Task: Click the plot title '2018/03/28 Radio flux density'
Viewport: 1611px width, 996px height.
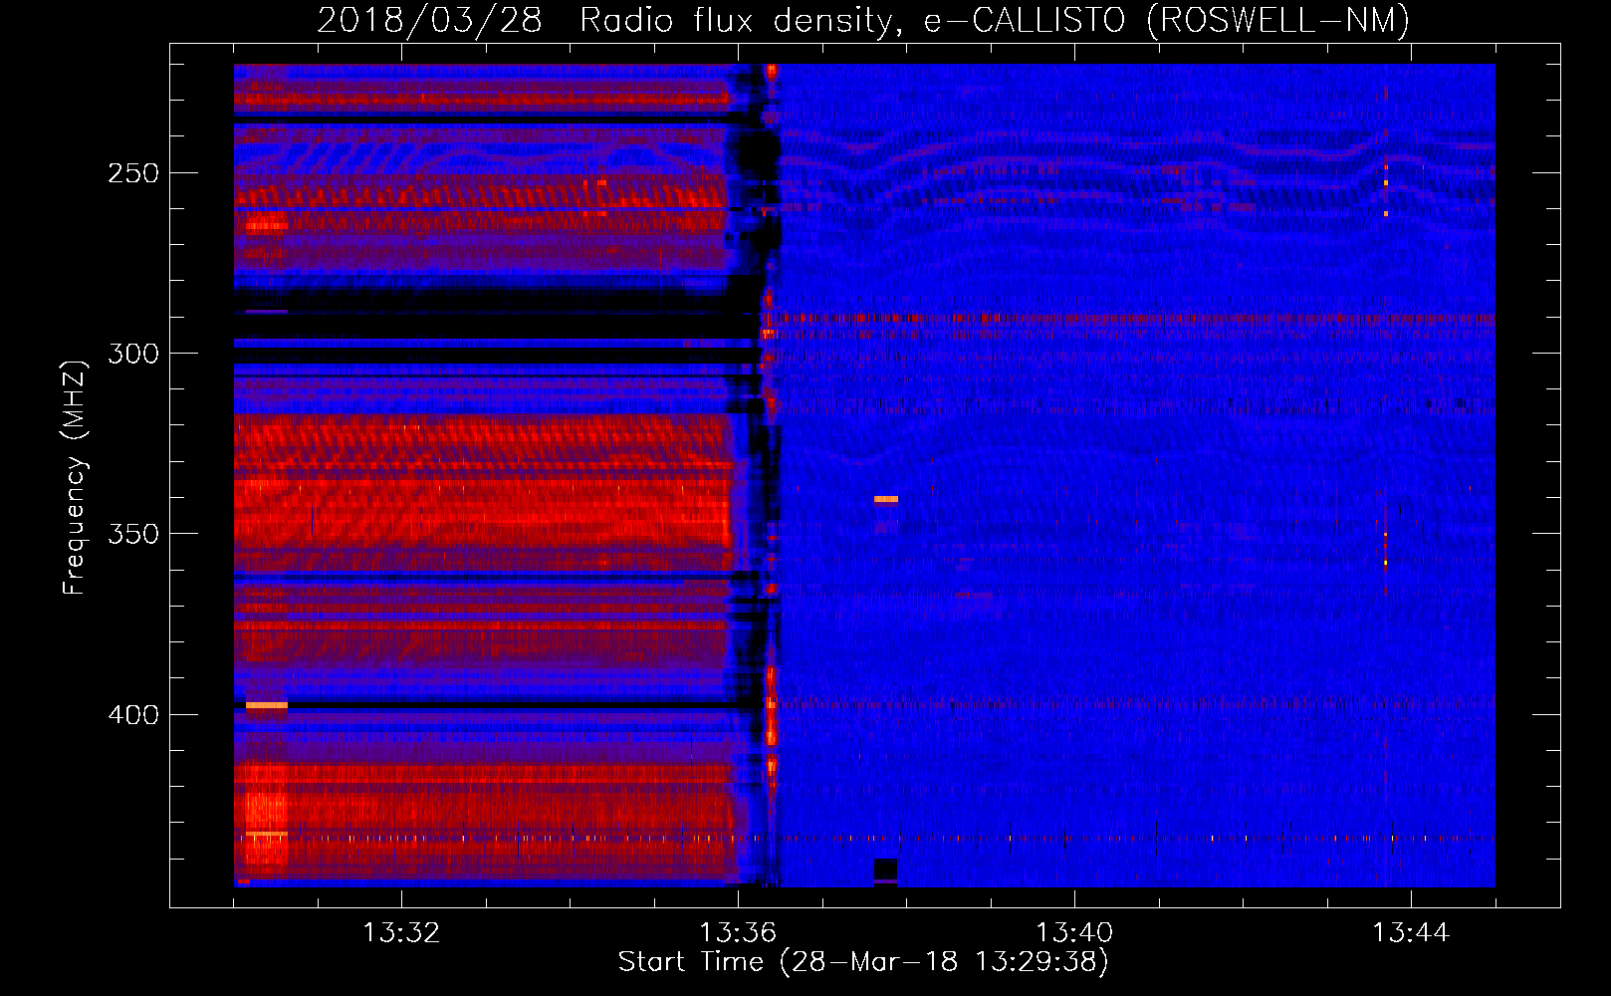Action: point(605,20)
